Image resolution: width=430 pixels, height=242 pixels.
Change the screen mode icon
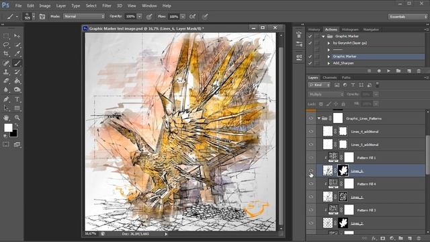pos(17,145)
